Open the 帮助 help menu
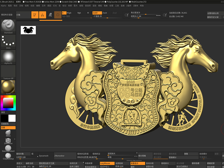 142,6
